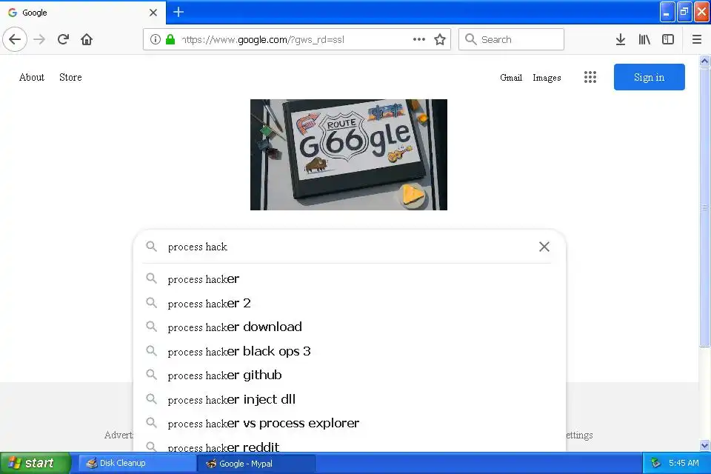Open the Store link
The height and width of the screenshot is (474, 711).
pos(70,77)
